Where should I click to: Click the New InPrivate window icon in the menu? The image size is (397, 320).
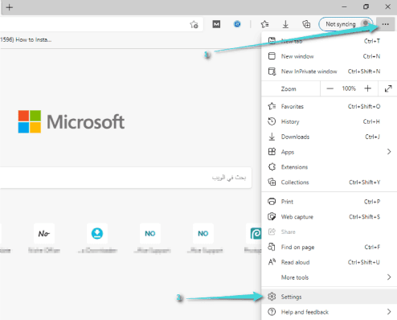coord(272,72)
